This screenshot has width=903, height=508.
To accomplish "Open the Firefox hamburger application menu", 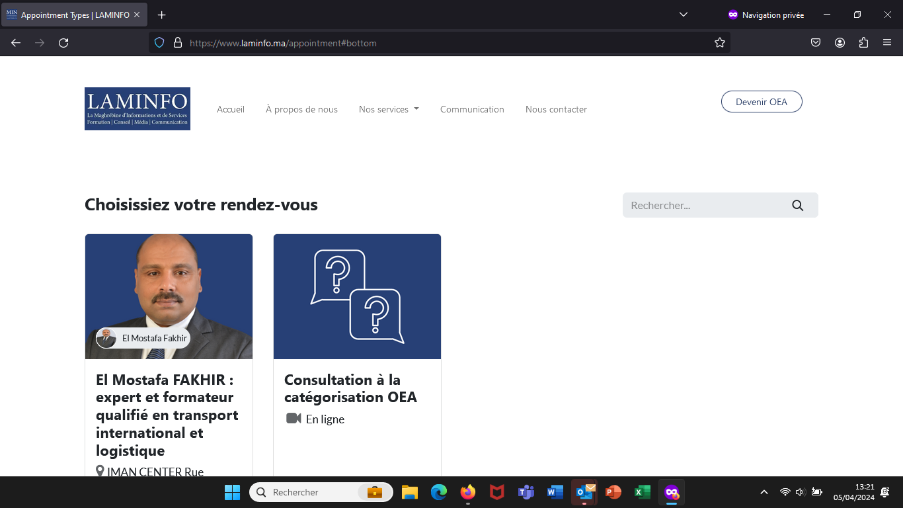I will [887, 43].
